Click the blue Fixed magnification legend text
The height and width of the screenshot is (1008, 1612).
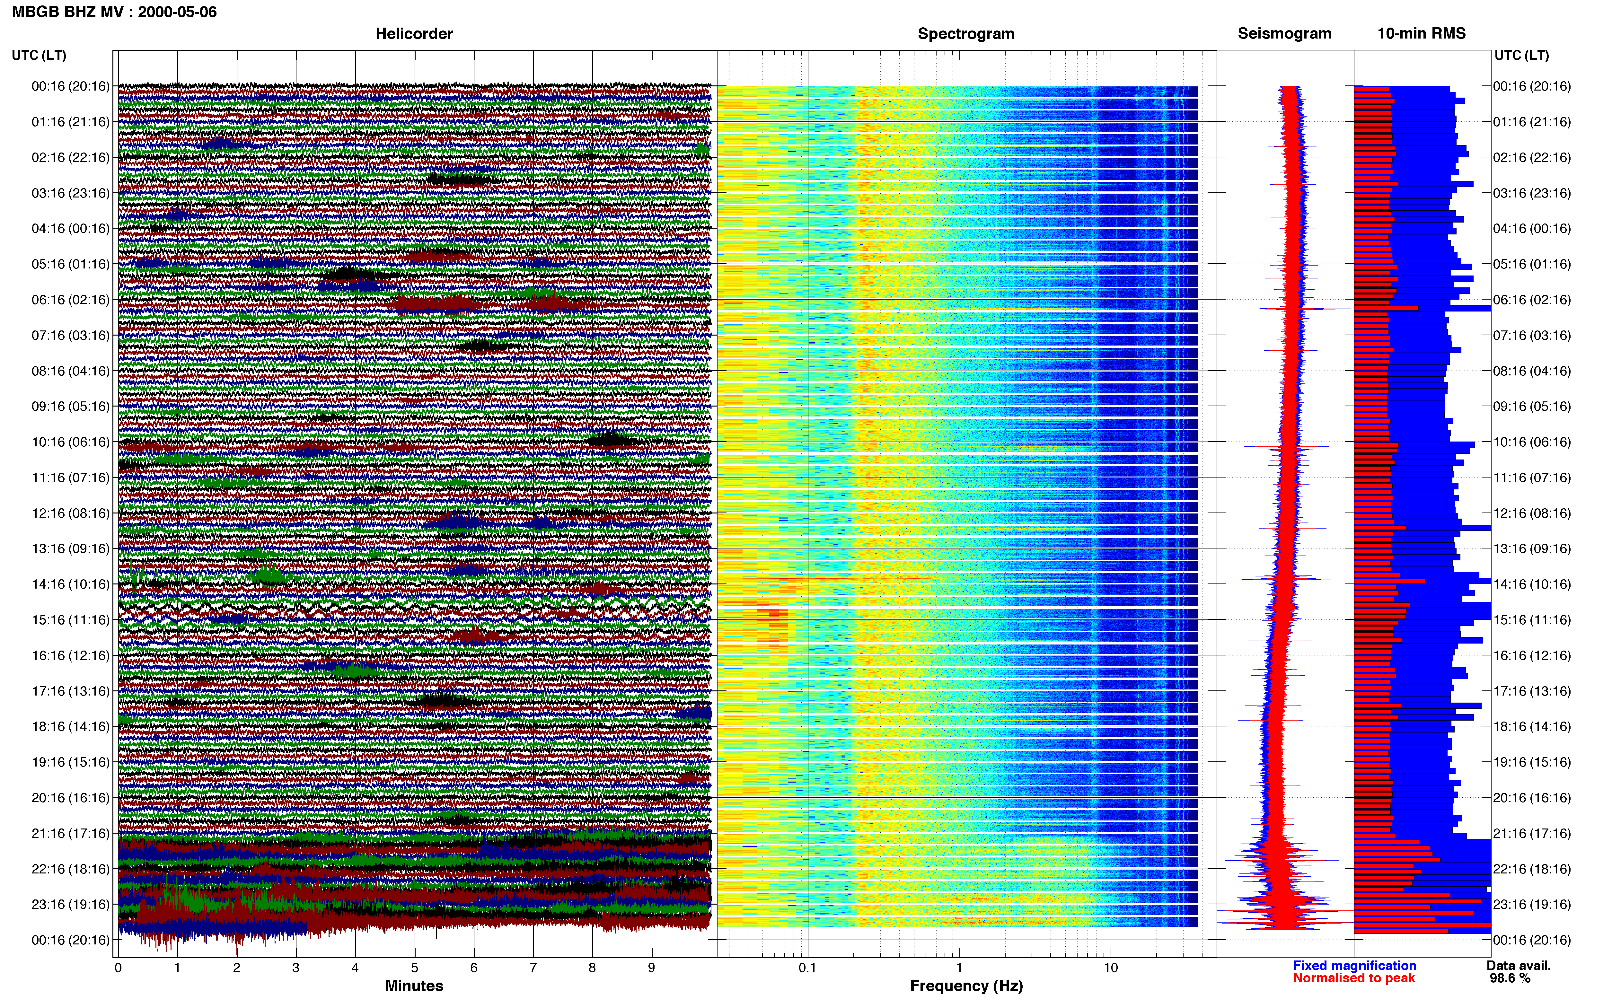[x=1354, y=966]
